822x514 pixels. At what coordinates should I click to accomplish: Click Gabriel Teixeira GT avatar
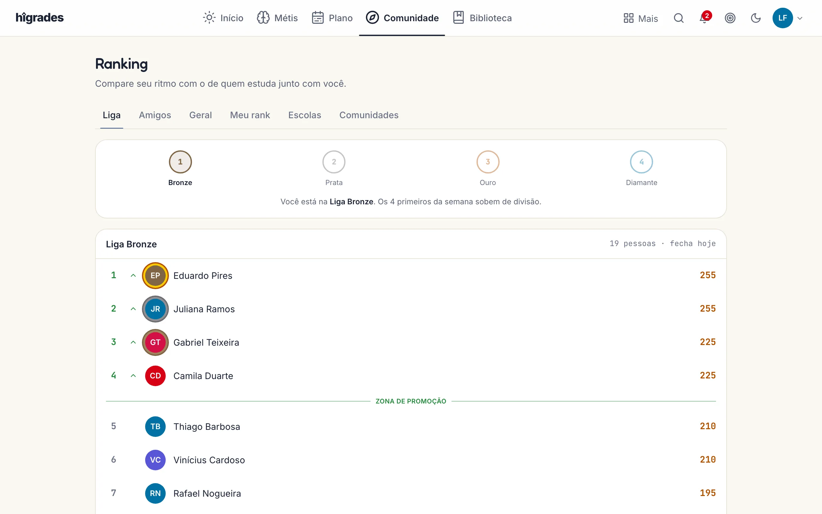point(155,342)
